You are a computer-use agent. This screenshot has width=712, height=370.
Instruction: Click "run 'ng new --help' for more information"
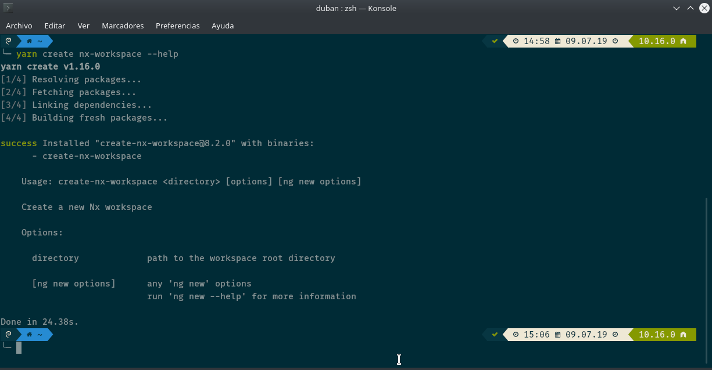[252, 296]
